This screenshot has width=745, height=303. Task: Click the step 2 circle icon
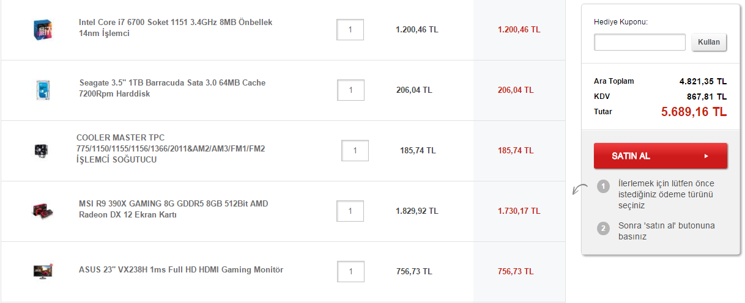[604, 229]
